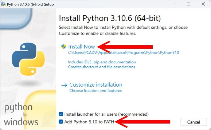Click the 'Install Python 3.10.6 (64-bit)' heading
211x130 pixels.
(x=110, y=18)
